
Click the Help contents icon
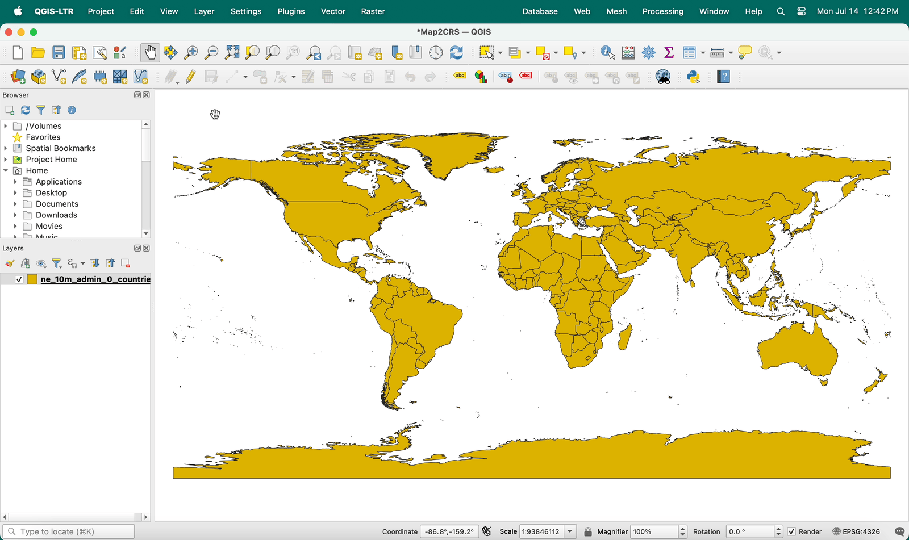point(723,77)
